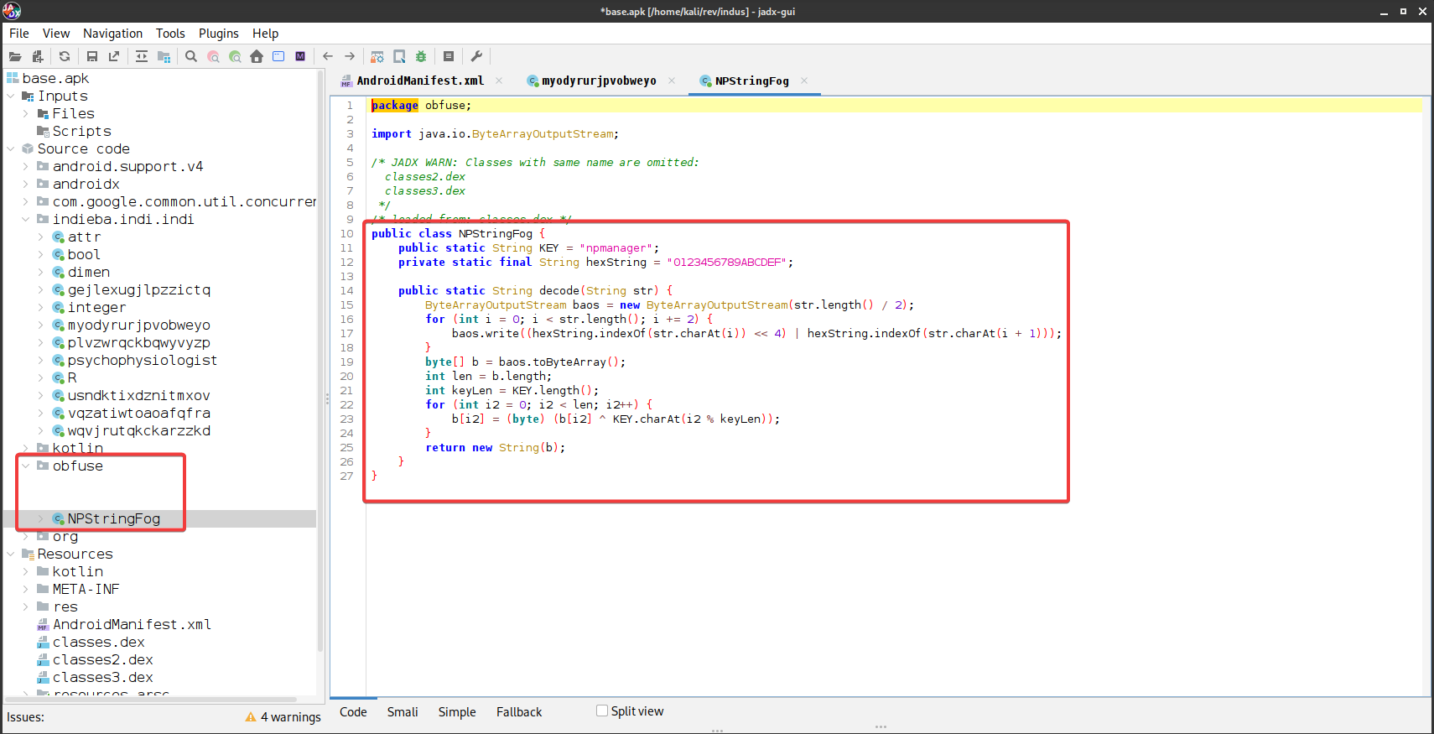Navigate forward with right arrow
1434x734 pixels.
pos(350,56)
